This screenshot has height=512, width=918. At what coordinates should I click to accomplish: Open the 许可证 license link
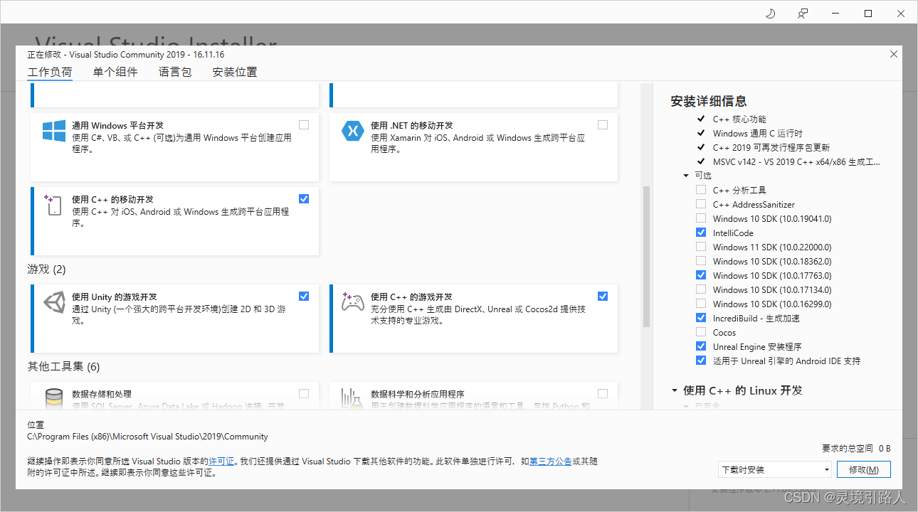221,462
